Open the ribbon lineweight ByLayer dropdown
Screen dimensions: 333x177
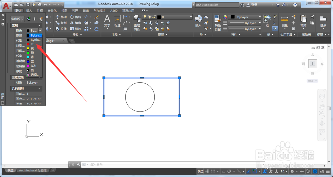[245, 23]
